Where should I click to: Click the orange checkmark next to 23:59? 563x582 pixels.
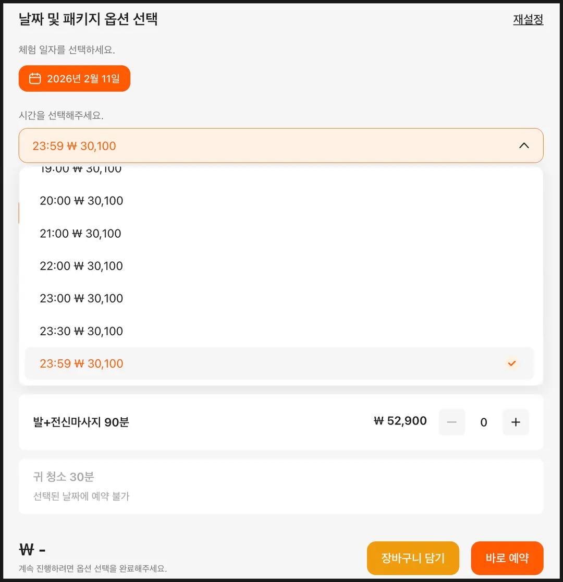coord(512,363)
